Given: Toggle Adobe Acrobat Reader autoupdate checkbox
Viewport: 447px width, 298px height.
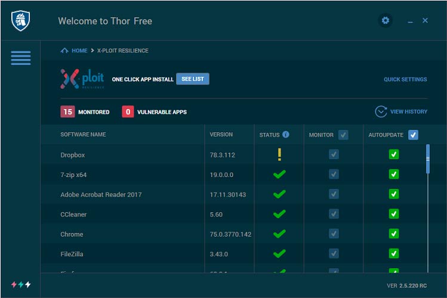Looking at the screenshot, I should coord(394,194).
